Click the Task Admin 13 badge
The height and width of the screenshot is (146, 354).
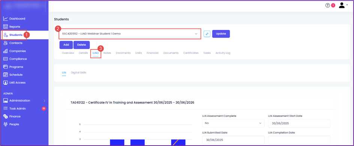pos(44,108)
